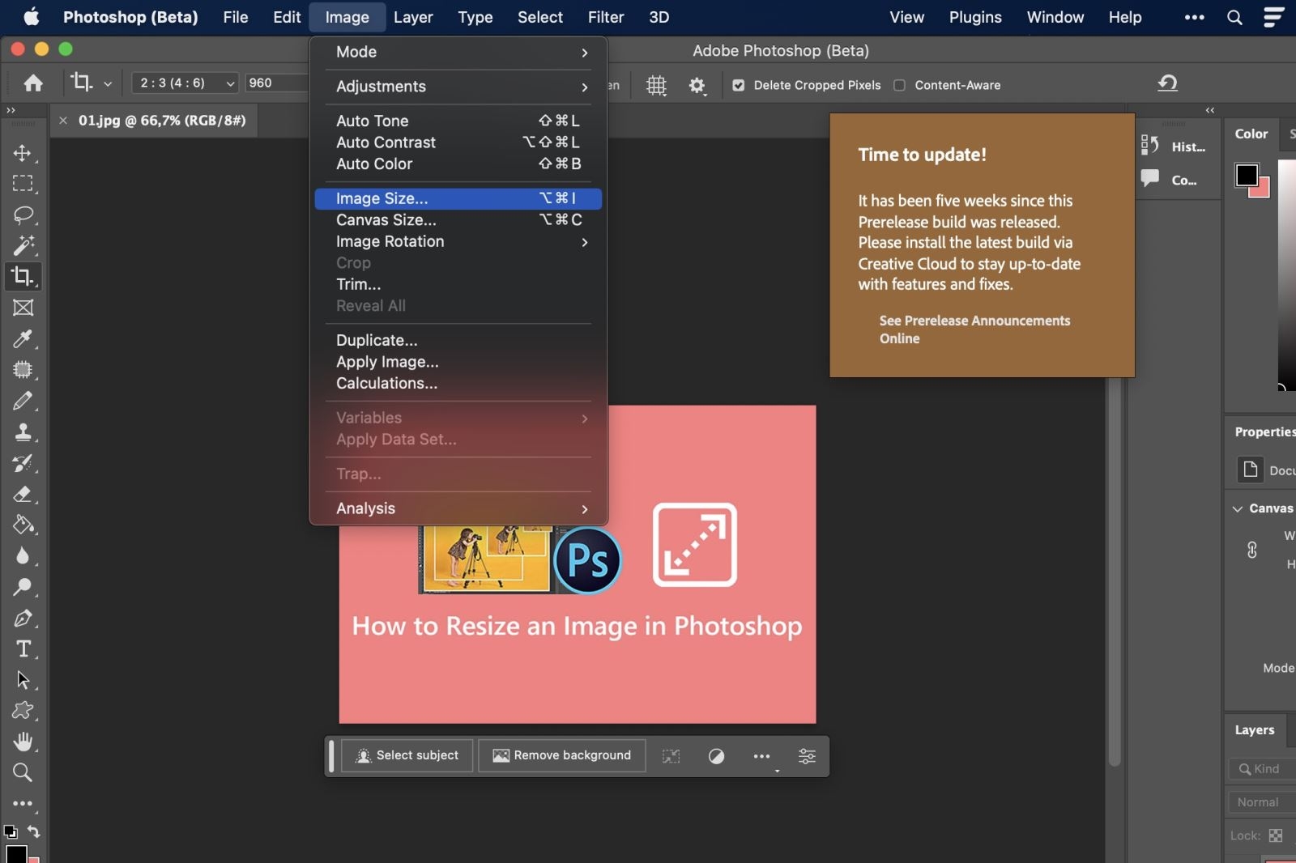Select the Type tool
The height and width of the screenshot is (863, 1296).
point(23,649)
